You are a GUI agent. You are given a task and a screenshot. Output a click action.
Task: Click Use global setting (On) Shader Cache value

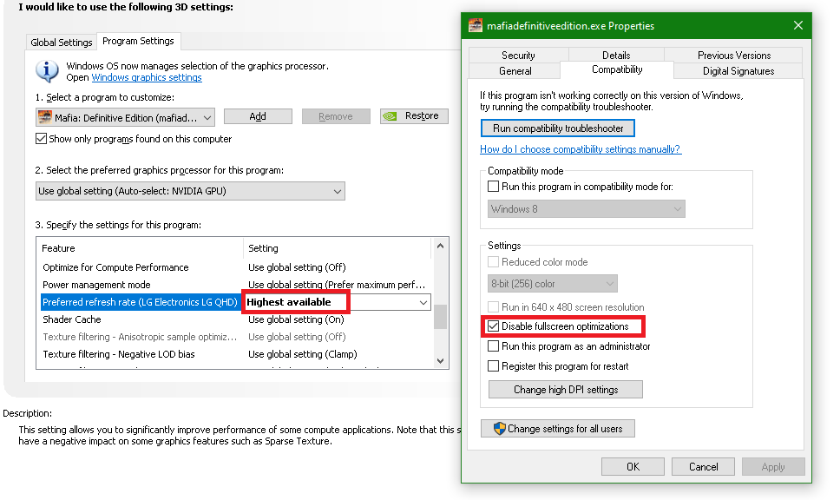click(x=296, y=319)
